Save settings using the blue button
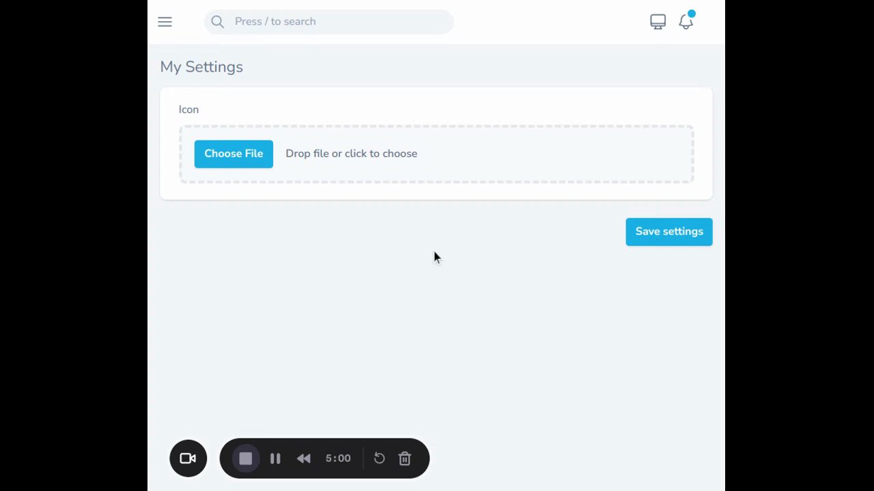The width and height of the screenshot is (874, 491). pyautogui.click(x=669, y=232)
